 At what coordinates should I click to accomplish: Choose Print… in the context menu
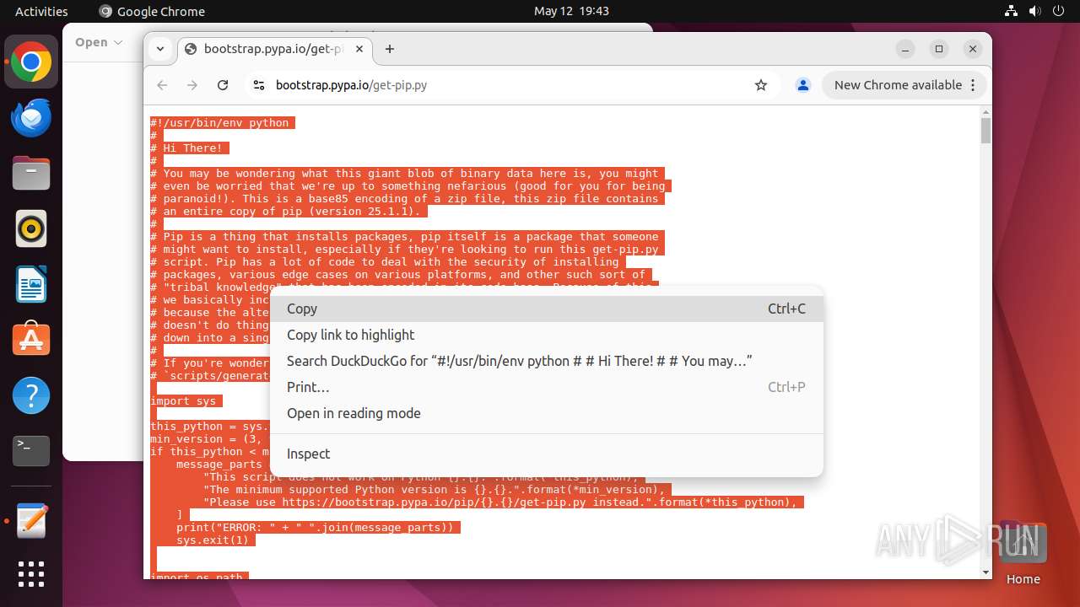tap(546, 387)
